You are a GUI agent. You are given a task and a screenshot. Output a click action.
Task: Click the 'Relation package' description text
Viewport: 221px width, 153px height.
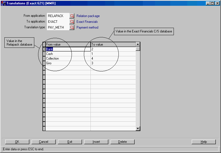(88, 16)
